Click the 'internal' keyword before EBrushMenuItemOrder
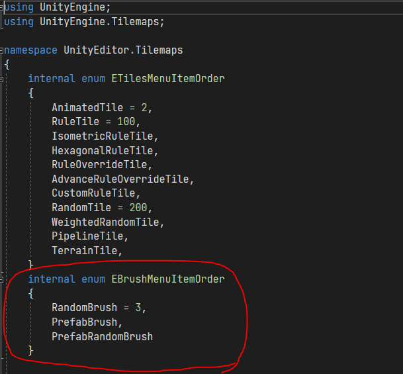403x374 pixels. [52, 279]
